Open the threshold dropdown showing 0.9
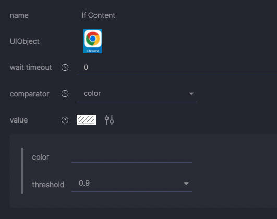Image resolution: width=277 pixels, height=219 pixels. tap(131, 184)
